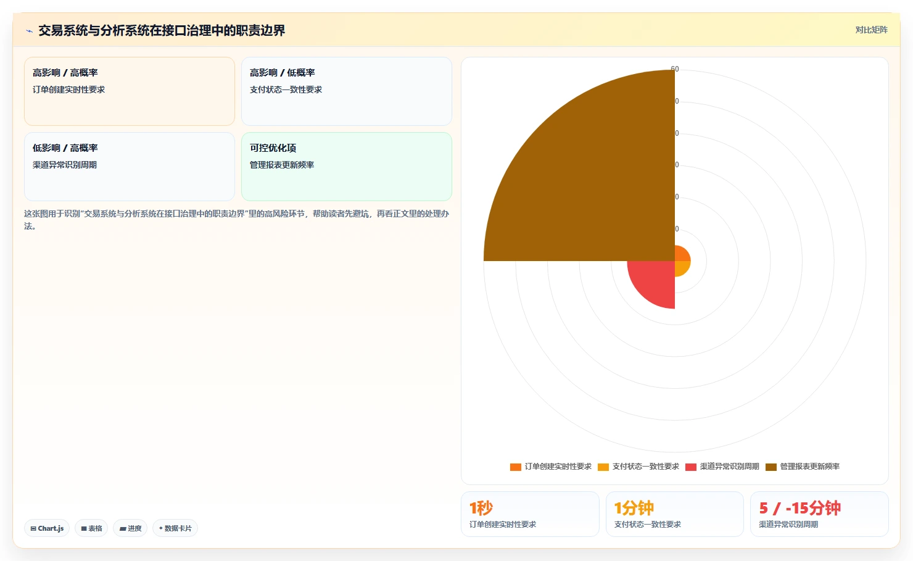
Task: Open the 可控优化项 card
Action: point(347,167)
